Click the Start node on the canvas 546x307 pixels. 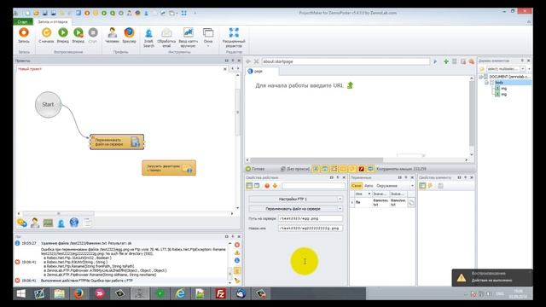(x=48, y=104)
